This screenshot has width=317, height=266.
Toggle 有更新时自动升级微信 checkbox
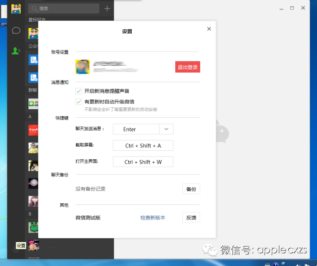79,101
